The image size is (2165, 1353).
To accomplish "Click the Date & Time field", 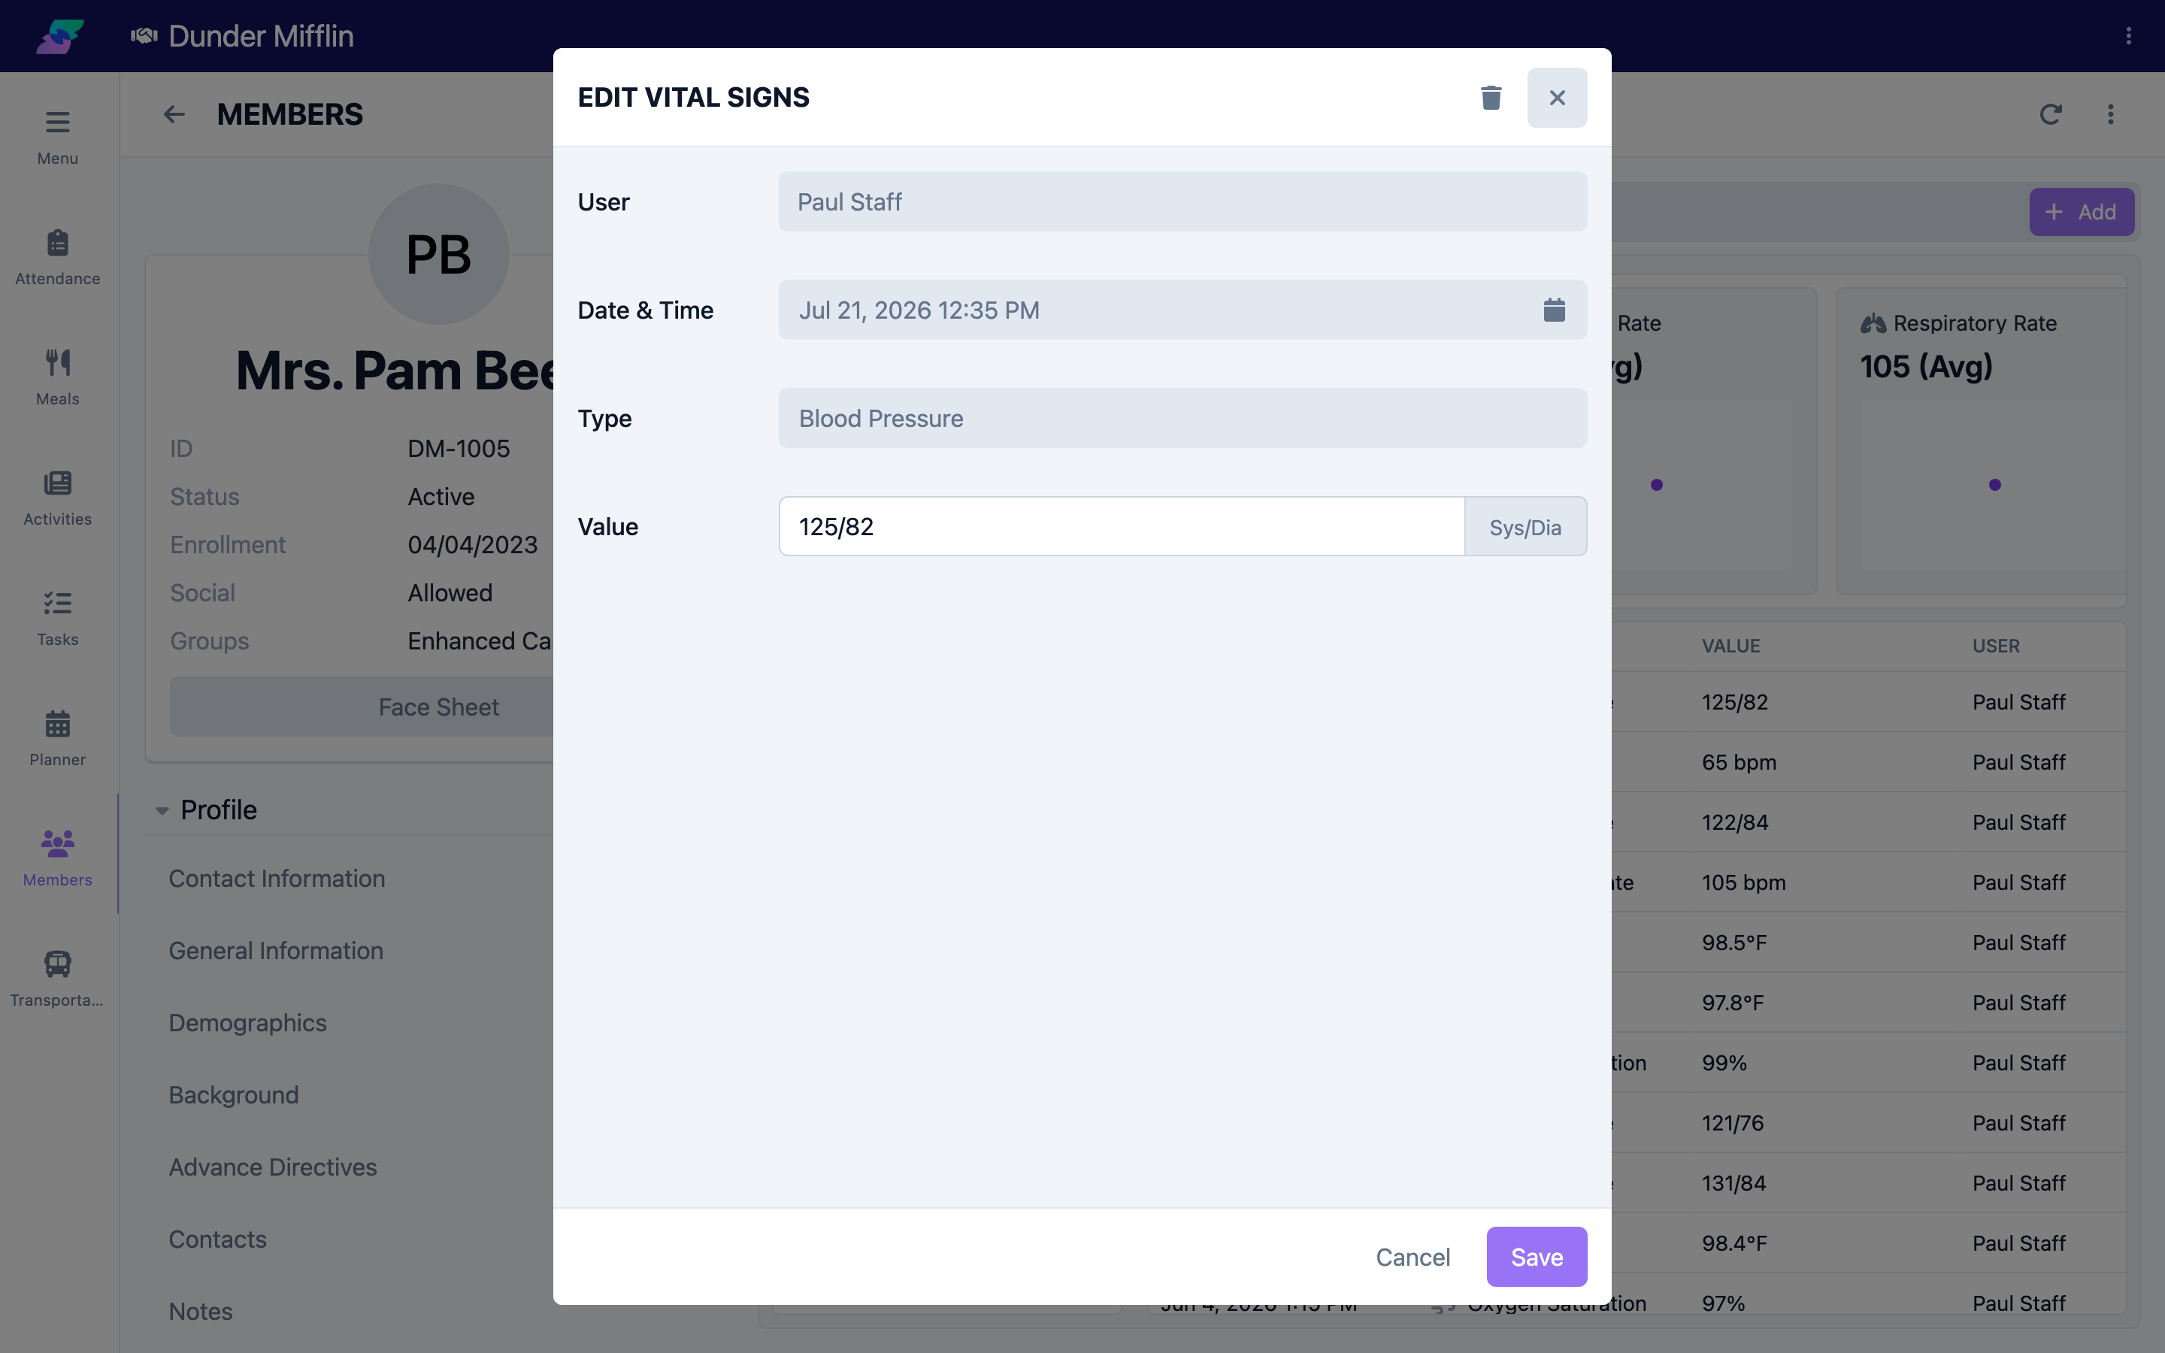I will pyautogui.click(x=1182, y=310).
